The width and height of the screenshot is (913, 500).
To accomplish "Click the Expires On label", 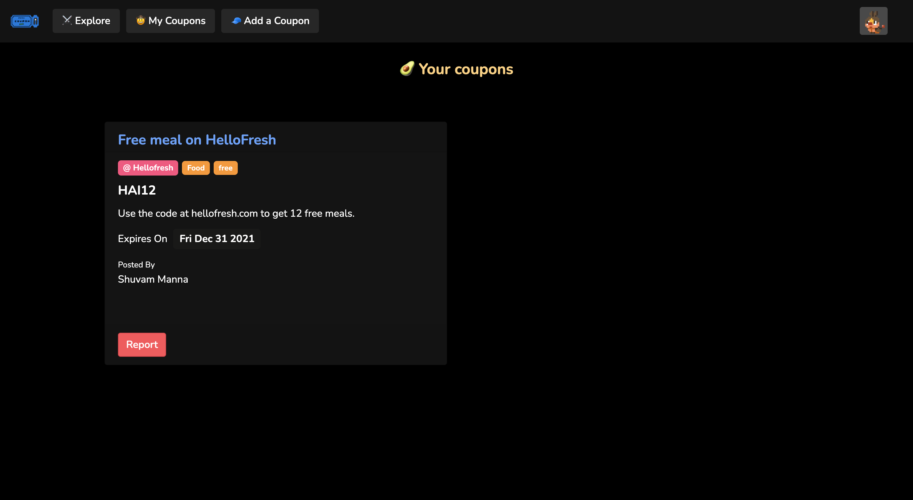I will [142, 239].
